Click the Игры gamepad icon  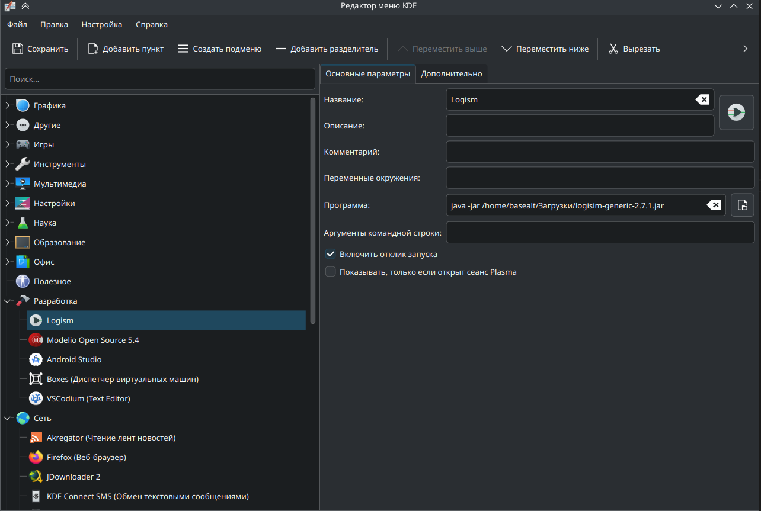click(23, 144)
